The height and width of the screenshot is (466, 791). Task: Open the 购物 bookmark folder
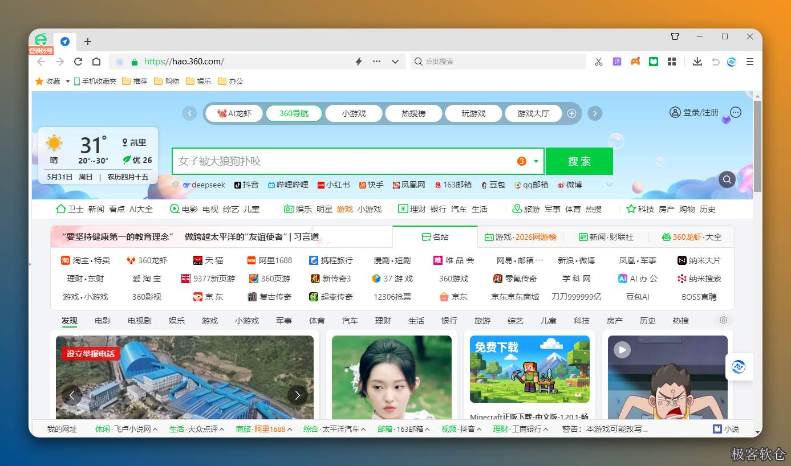[167, 81]
